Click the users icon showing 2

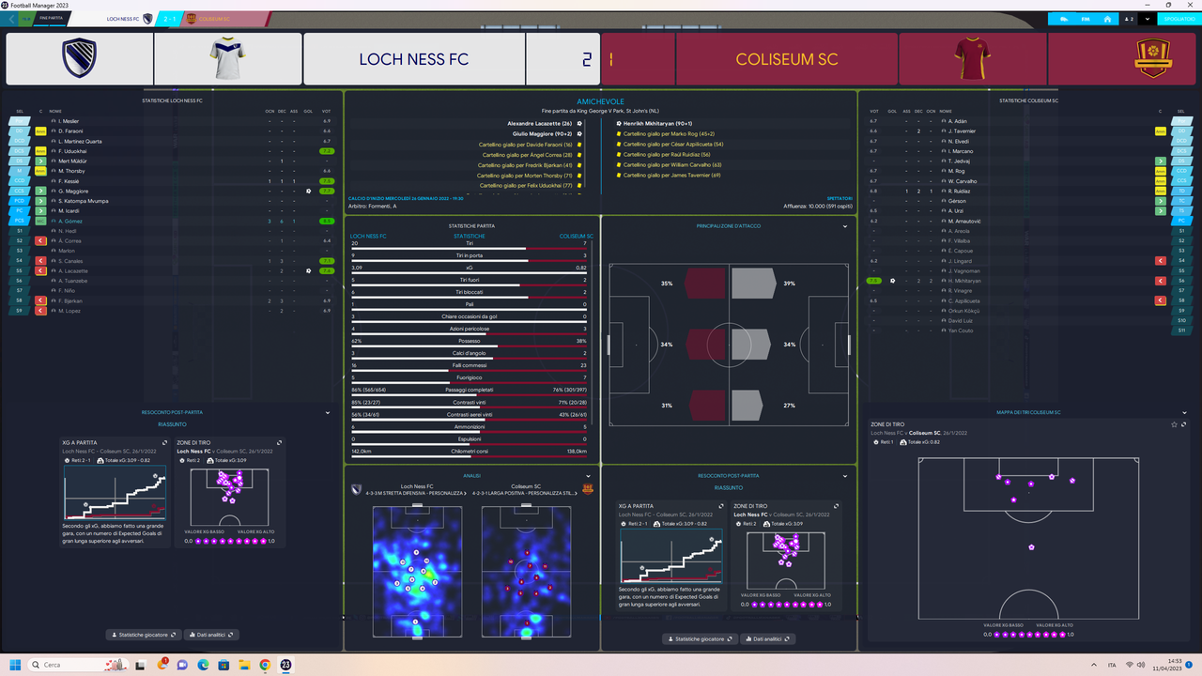coord(1130,18)
